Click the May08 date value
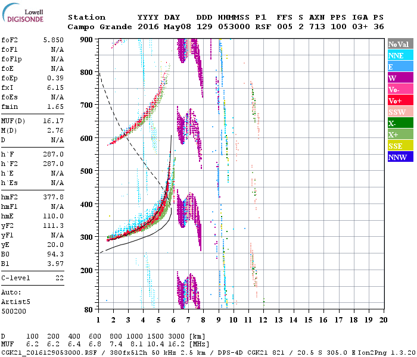The width and height of the screenshot is (417, 357). (178, 27)
